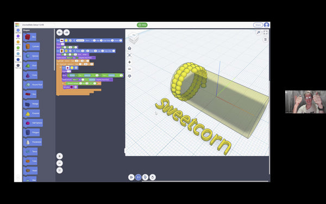Toggle hole mode on text Add block

coord(70,40)
